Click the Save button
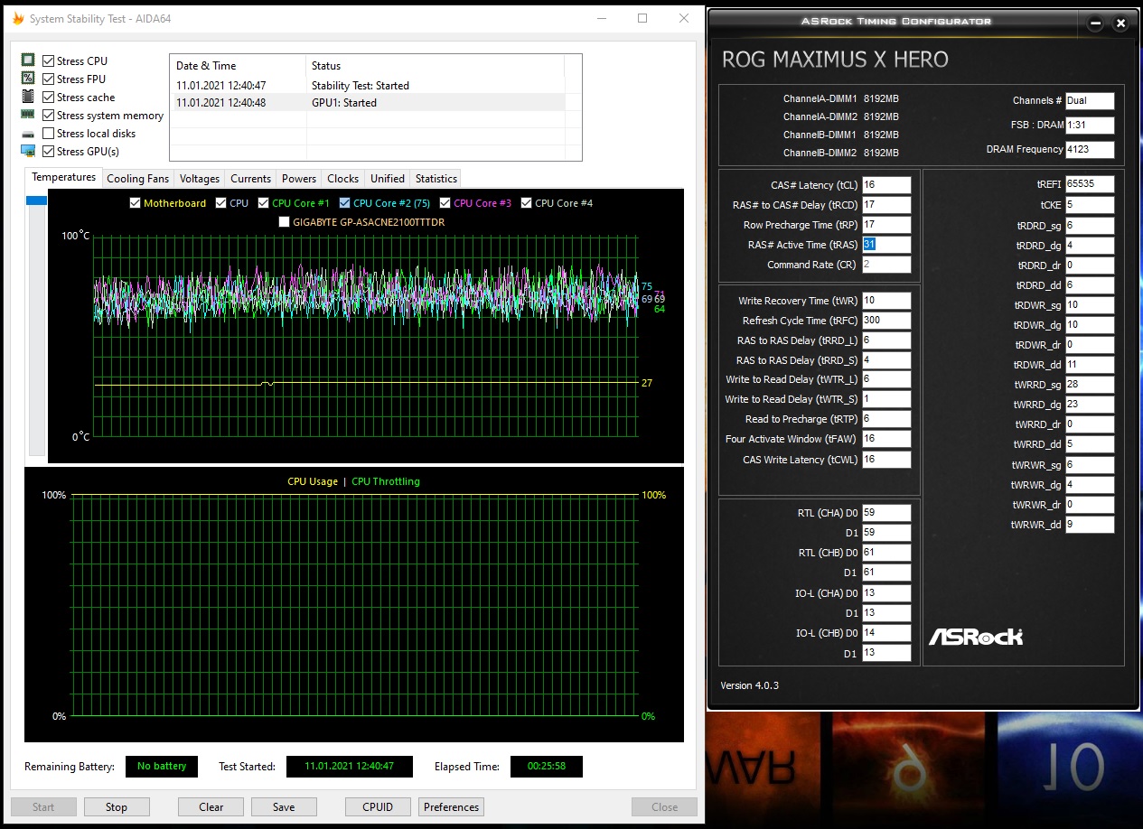Viewport: 1143px width, 829px height. tap(284, 807)
